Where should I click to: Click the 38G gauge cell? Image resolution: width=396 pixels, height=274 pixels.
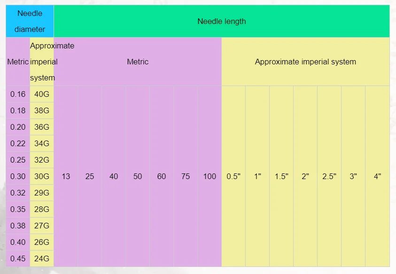(x=42, y=110)
